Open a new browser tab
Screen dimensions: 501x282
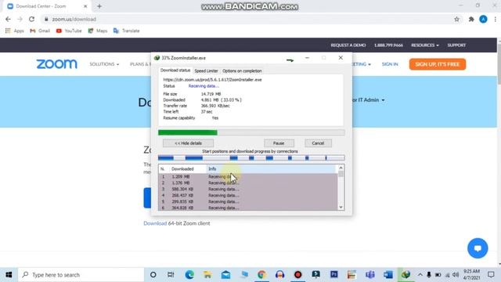[99, 6]
